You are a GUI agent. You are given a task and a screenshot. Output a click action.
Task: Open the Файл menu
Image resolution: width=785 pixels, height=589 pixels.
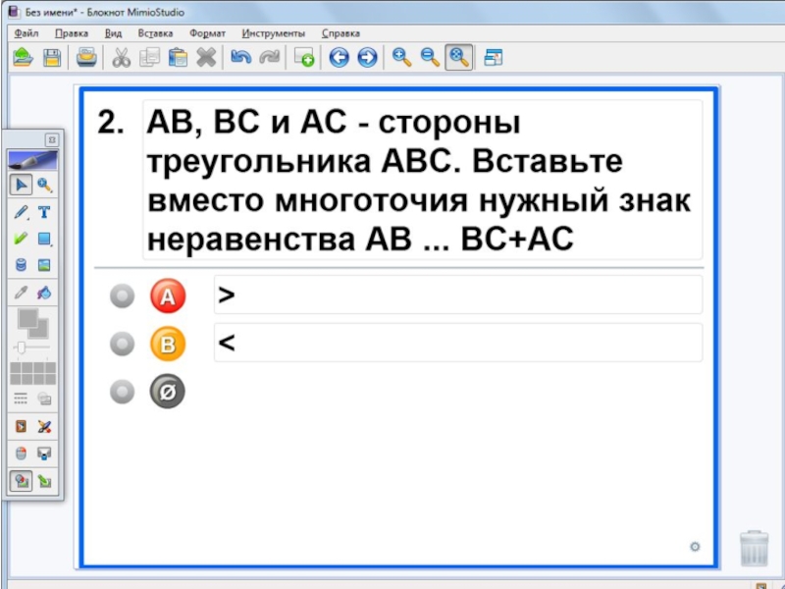26,33
